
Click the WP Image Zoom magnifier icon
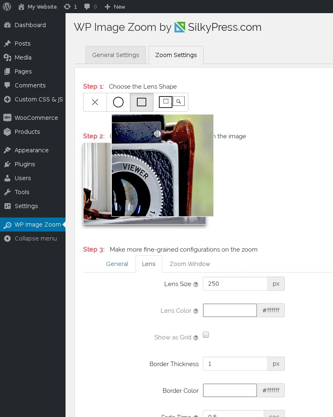pos(7,225)
